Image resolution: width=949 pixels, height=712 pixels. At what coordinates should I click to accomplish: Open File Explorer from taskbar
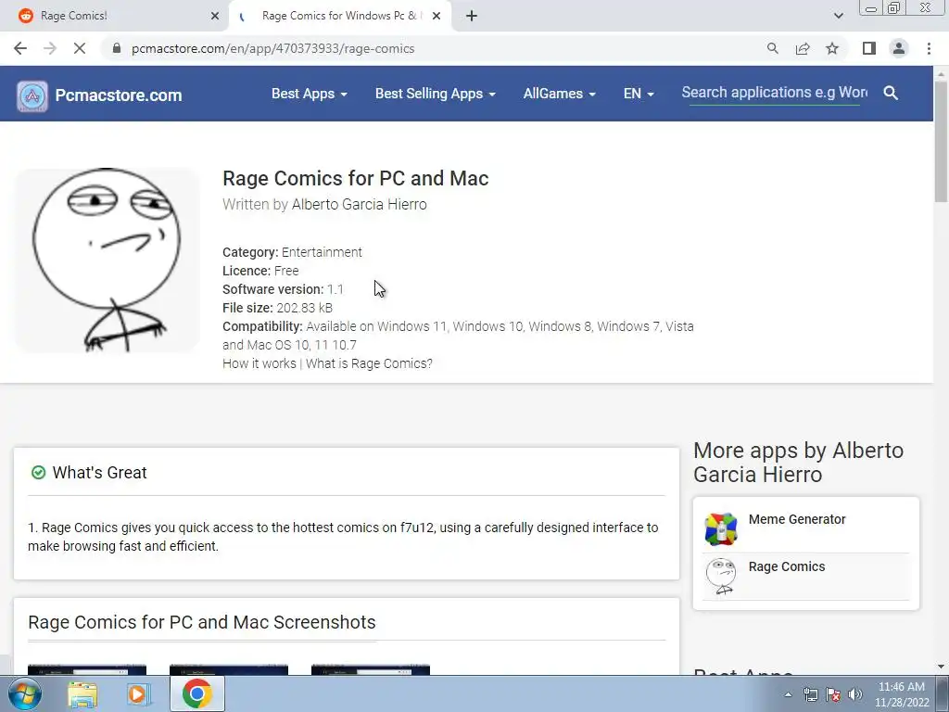pyautogui.click(x=82, y=694)
